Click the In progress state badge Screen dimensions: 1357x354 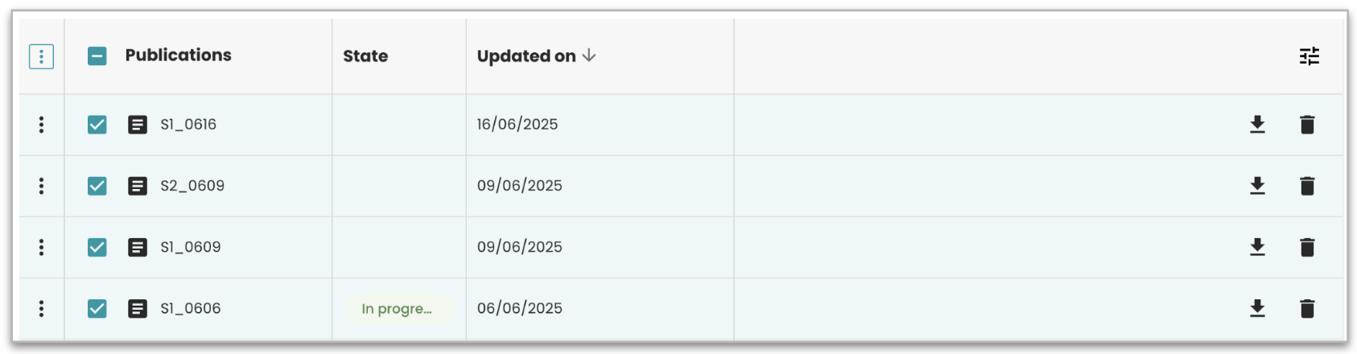click(x=397, y=309)
